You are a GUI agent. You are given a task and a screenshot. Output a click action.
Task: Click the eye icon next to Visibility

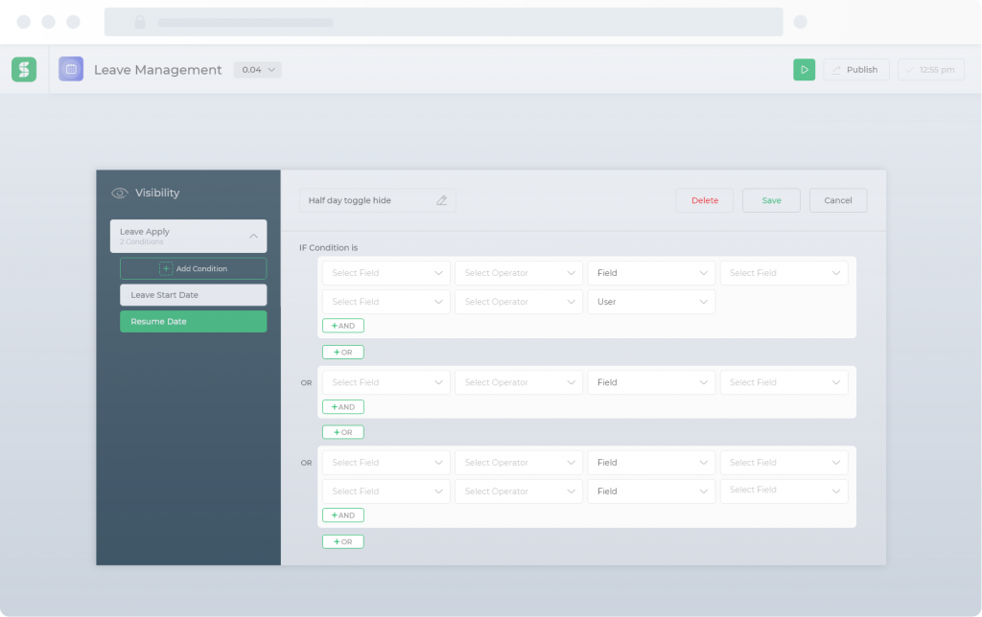(118, 193)
